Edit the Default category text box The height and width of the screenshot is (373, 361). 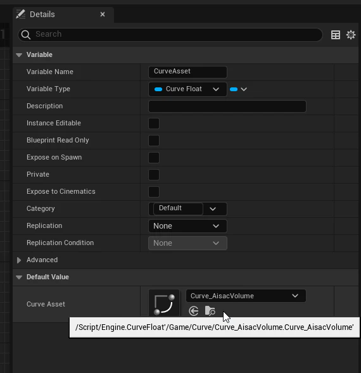click(x=178, y=208)
